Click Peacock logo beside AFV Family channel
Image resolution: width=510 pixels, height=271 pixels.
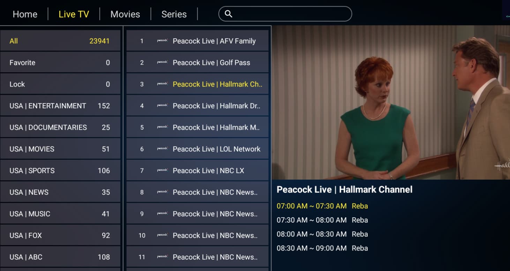point(162,41)
